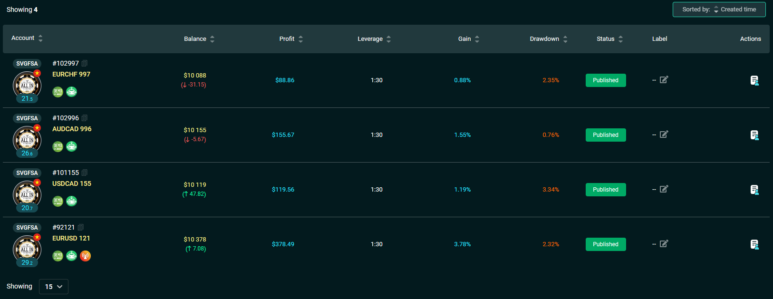Screen dimensions: 773x299
Task: Click Published status for EURUSD 121
Action: coord(606,244)
